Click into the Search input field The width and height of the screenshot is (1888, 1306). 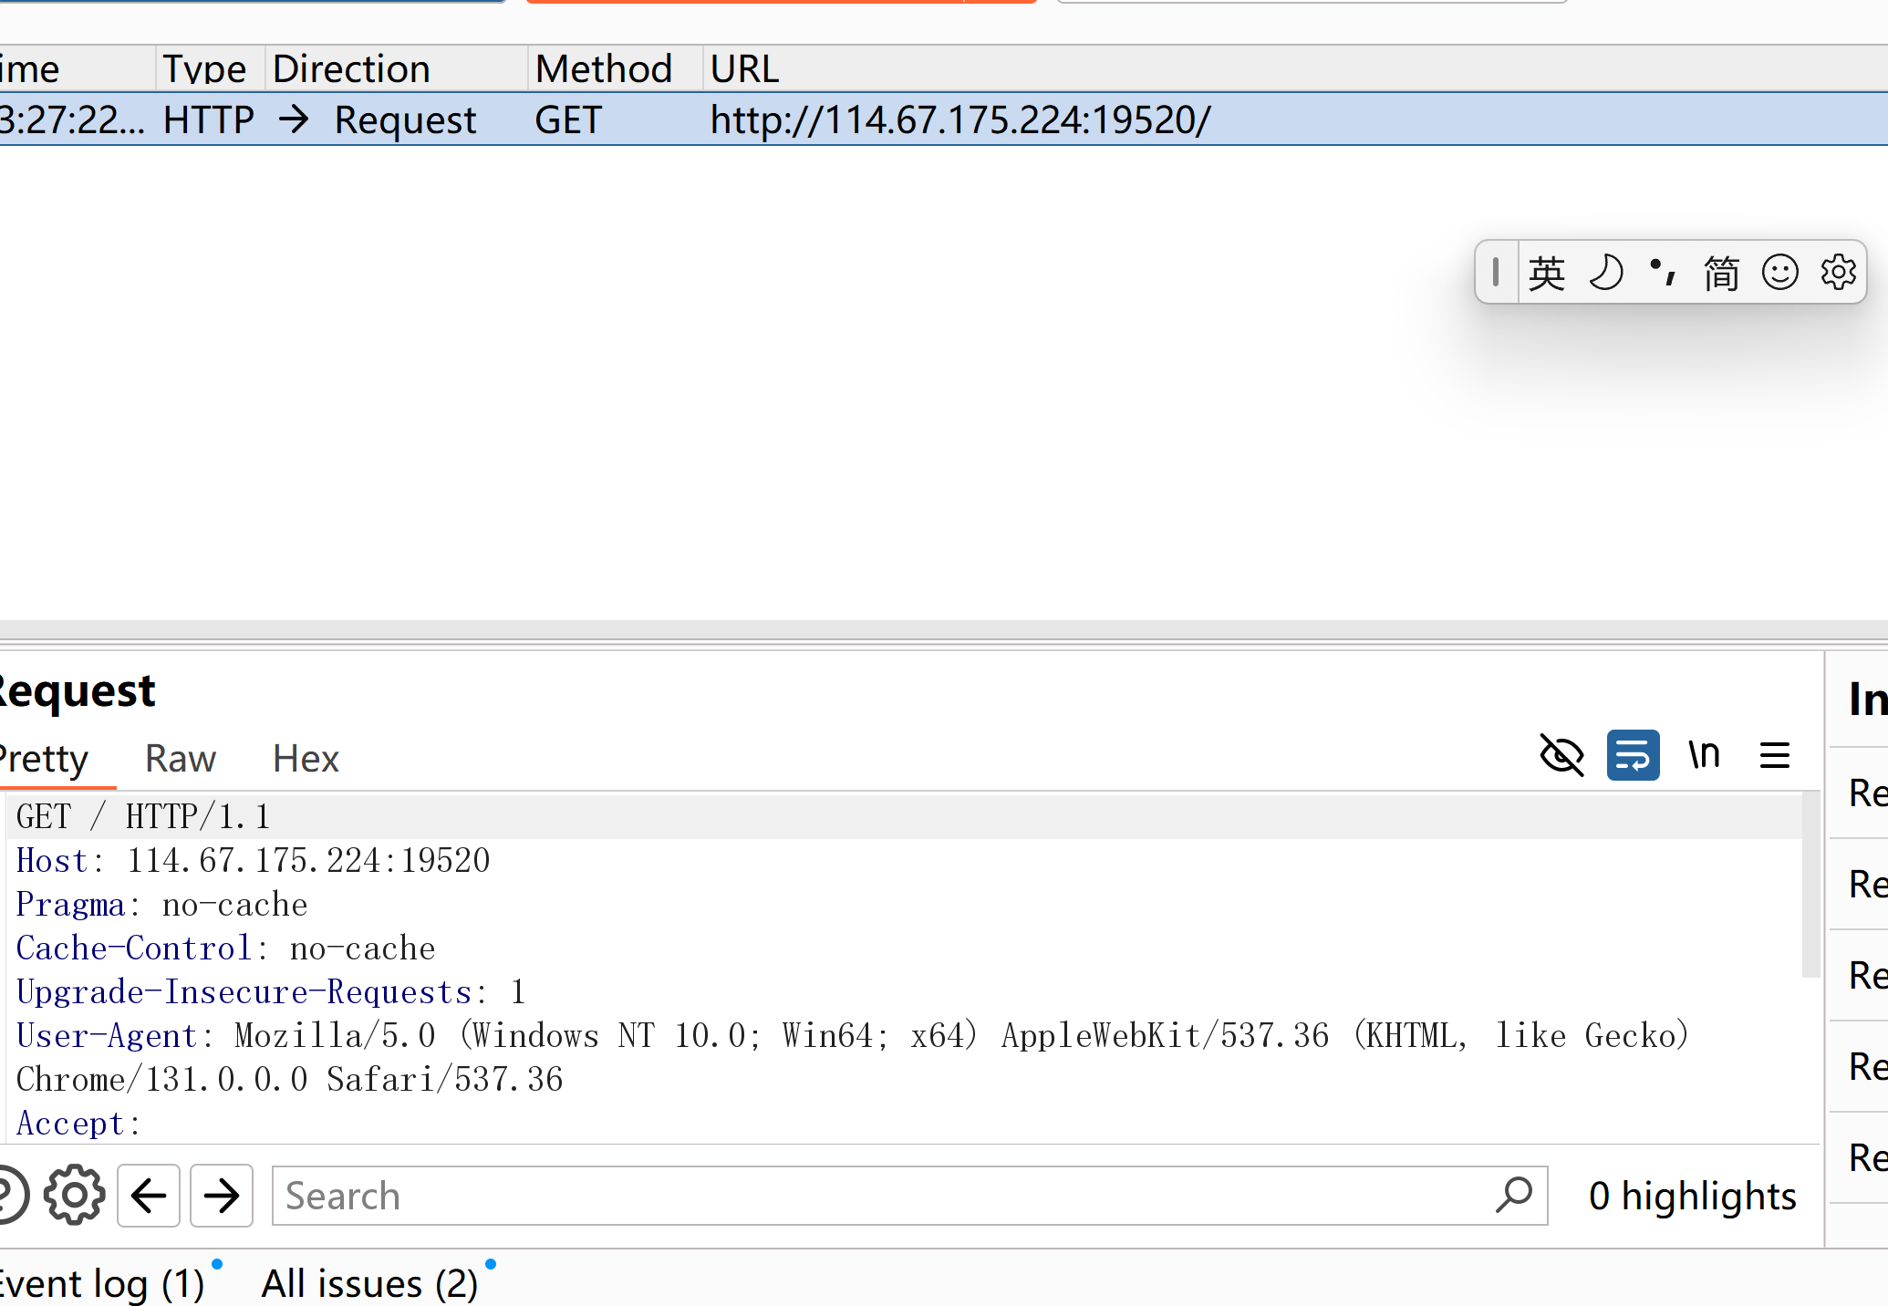876,1195
